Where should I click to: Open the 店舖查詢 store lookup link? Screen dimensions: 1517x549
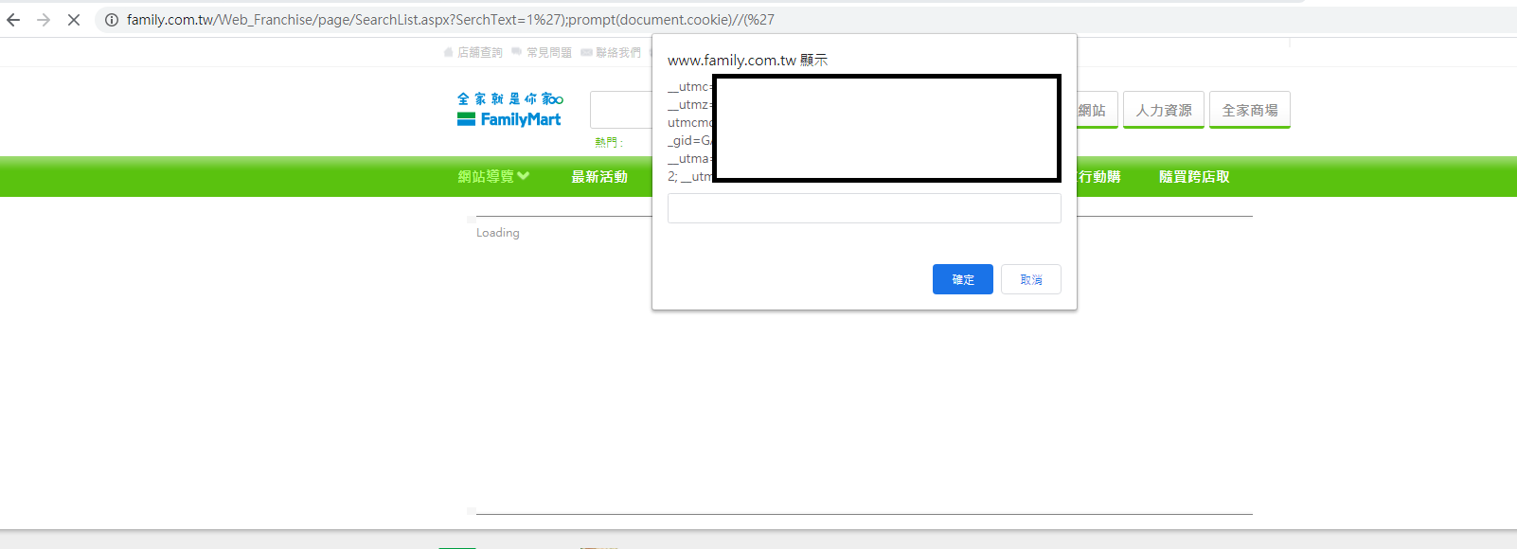[x=473, y=53]
